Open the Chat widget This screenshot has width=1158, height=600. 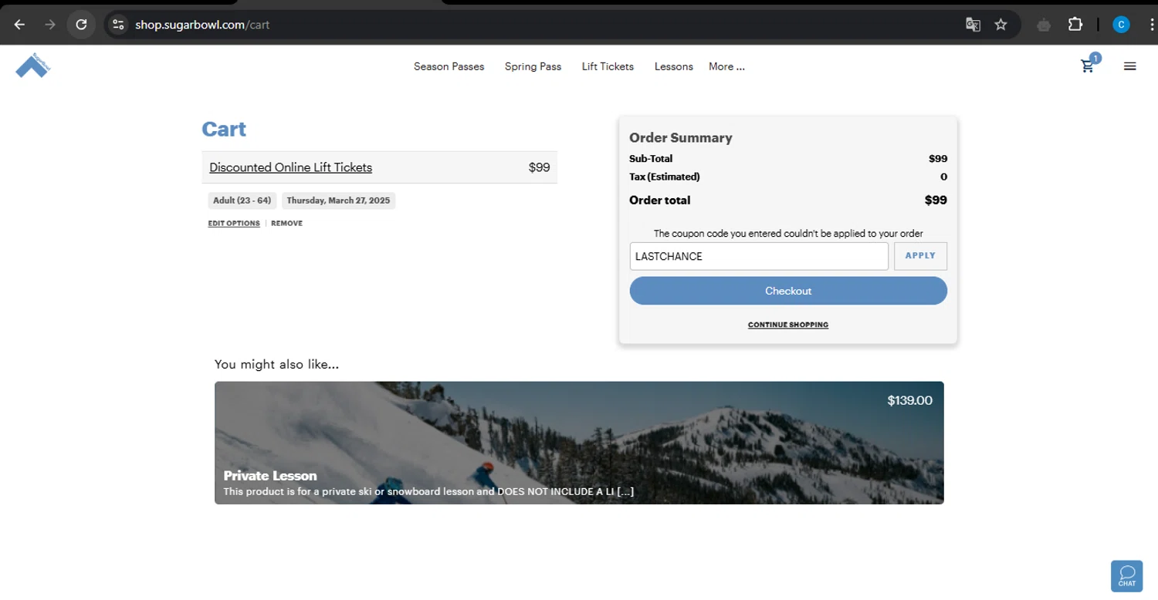[1126, 575]
